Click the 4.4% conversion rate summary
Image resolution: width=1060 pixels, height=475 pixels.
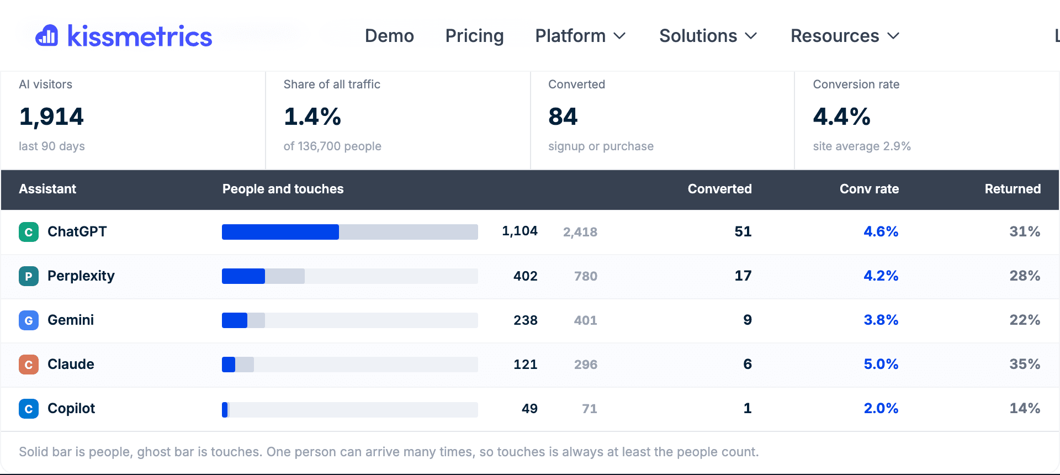click(x=842, y=117)
